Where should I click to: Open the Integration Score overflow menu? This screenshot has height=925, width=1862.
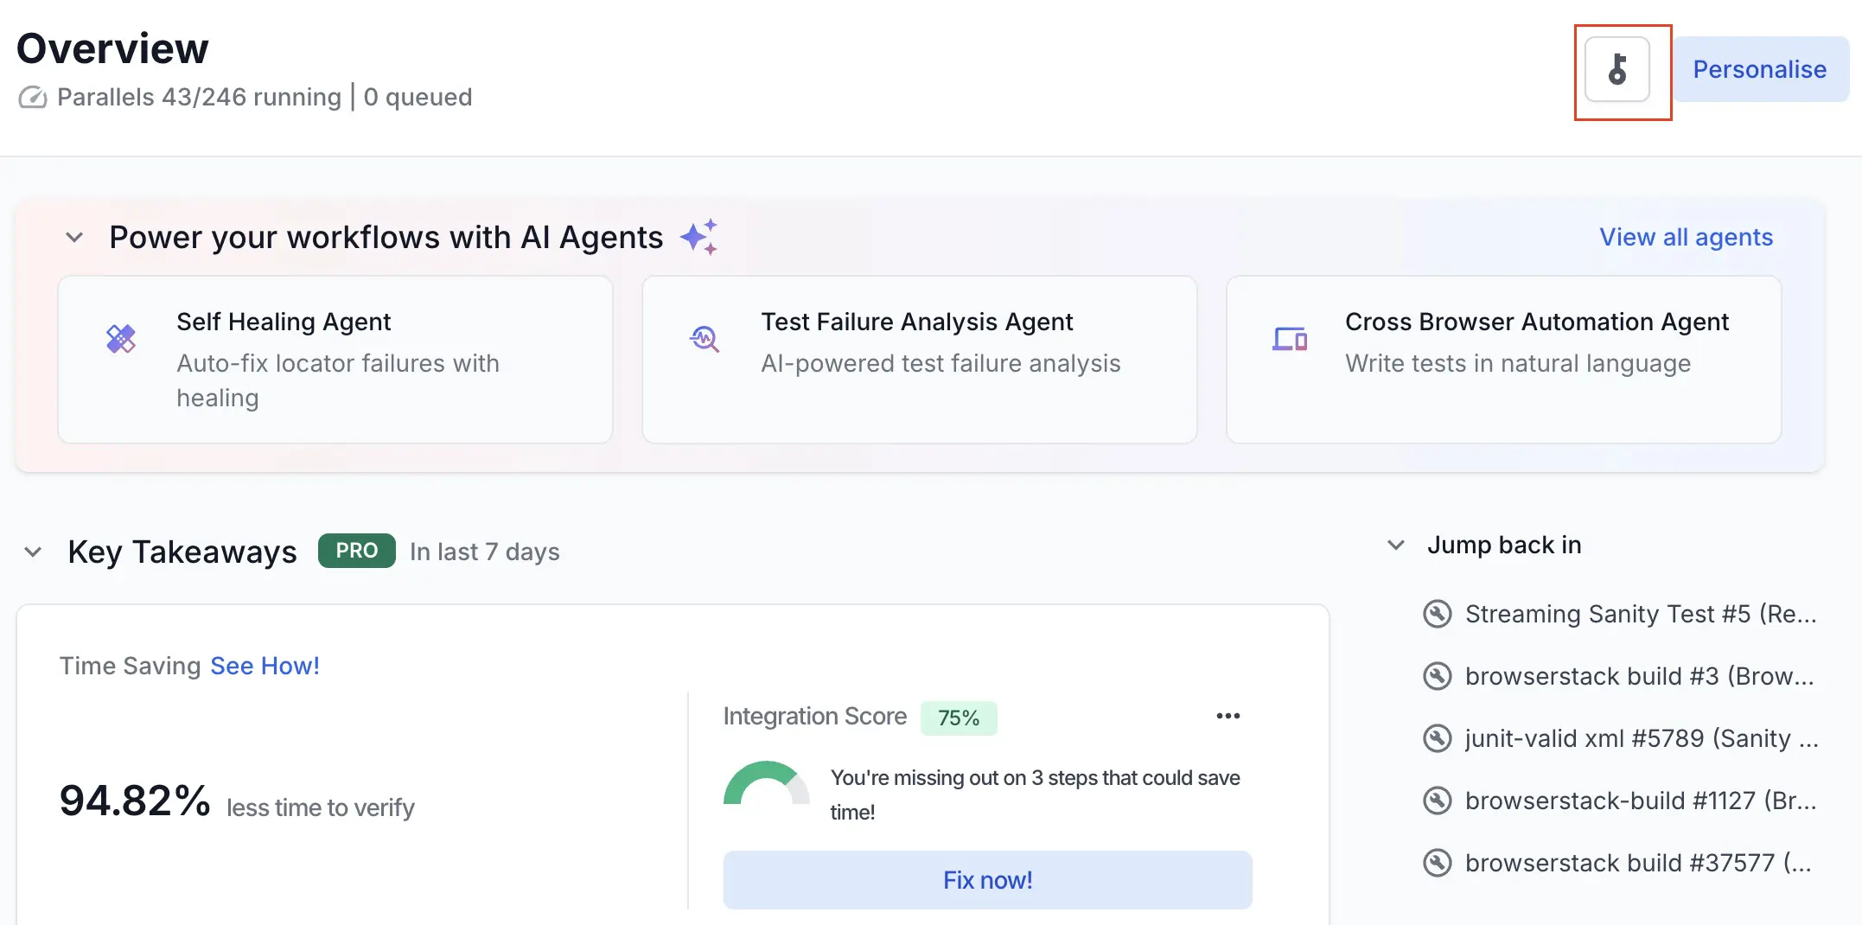pyautogui.click(x=1228, y=716)
